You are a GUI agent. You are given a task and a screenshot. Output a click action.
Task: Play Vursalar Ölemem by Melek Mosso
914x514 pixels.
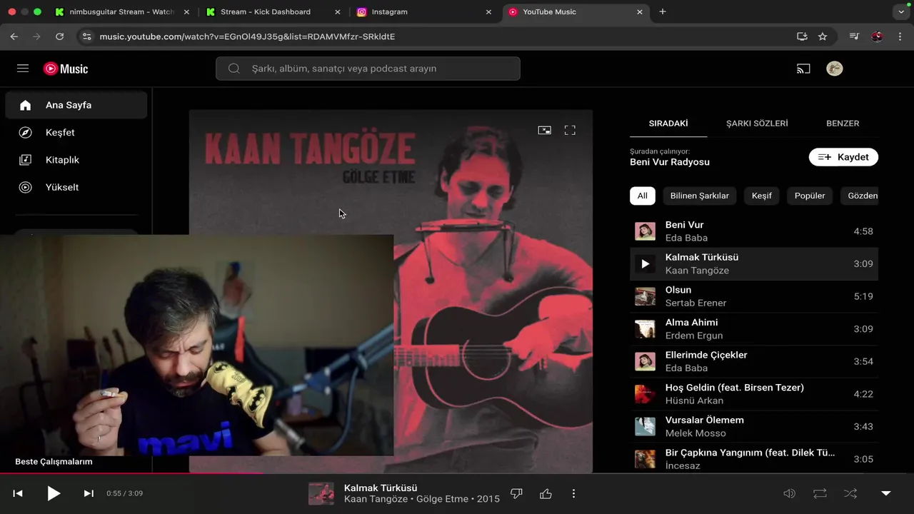(754, 427)
